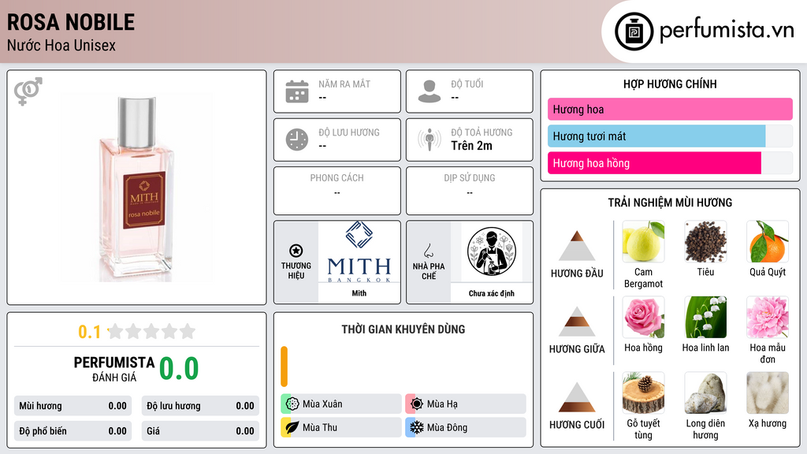Click the Cam Bergamot note image
This screenshot has width=807, height=454.
tap(643, 241)
